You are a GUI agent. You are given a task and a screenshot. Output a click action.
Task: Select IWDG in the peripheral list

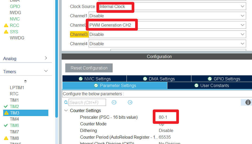[x=15, y=13]
